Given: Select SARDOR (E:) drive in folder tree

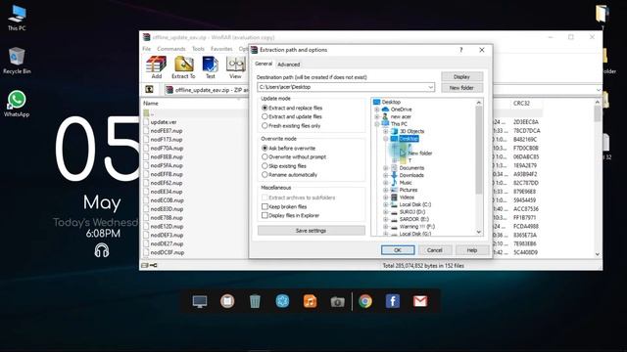Looking at the screenshot, I should coord(413,219).
